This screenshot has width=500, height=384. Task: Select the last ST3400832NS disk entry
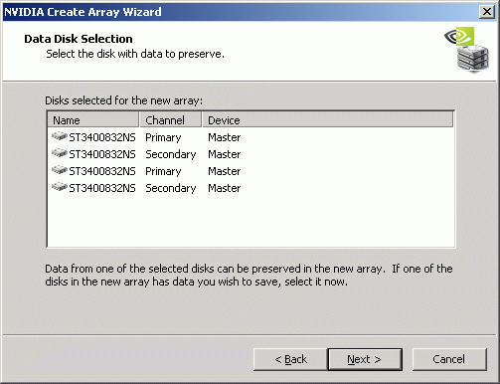(102, 188)
